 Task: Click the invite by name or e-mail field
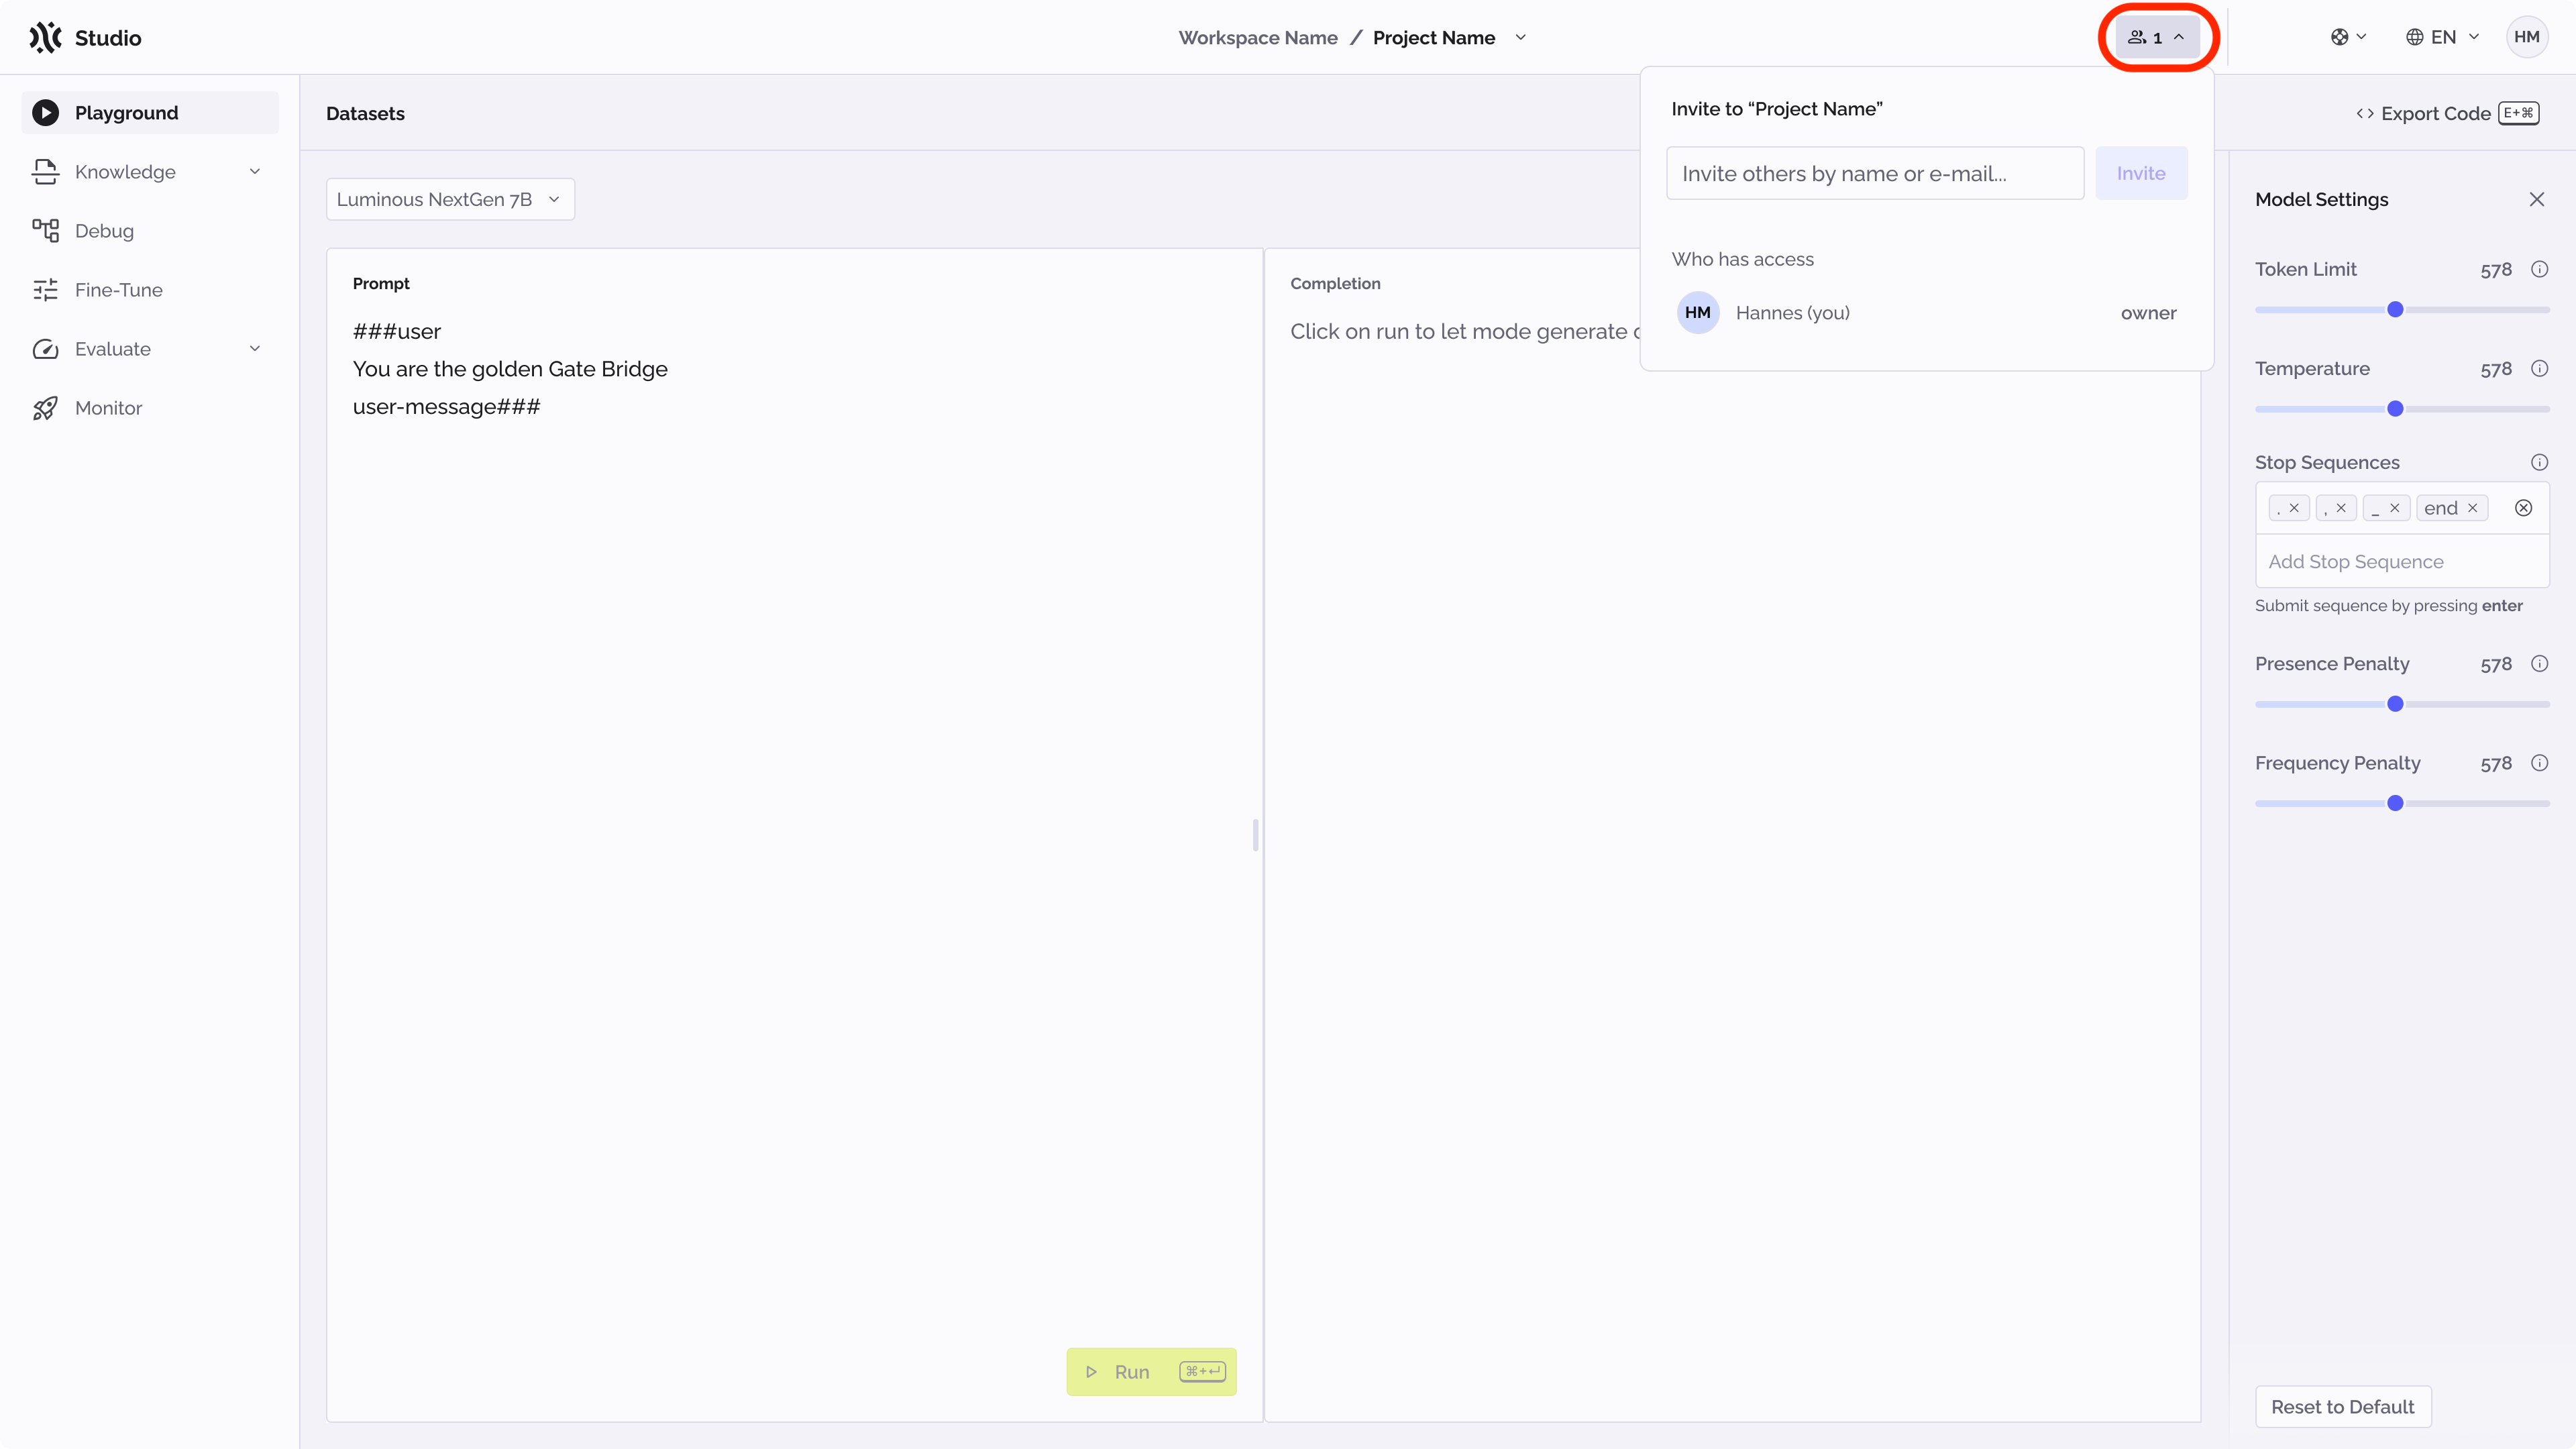coord(1875,172)
